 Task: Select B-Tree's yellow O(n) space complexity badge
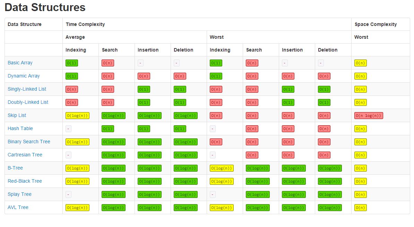coord(361,168)
